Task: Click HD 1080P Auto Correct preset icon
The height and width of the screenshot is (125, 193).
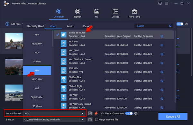Action: 63,62
